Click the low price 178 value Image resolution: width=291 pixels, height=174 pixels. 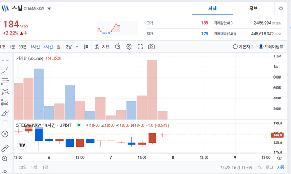click(x=205, y=34)
